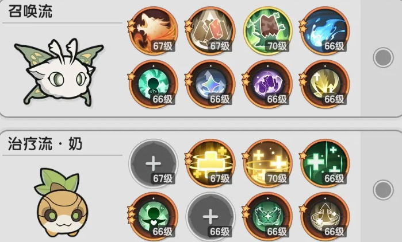This screenshot has width=402, height=242.
Task: Click the spiral arrow healing passive icon
Action: [325, 217]
